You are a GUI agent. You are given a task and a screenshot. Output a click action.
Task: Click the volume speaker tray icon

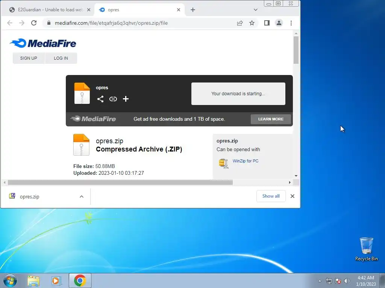(347, 281)
